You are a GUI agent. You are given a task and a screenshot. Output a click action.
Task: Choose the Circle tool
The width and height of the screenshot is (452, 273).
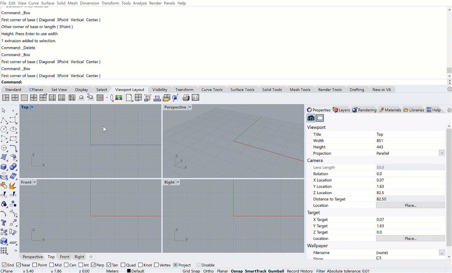tap(4, 129)
